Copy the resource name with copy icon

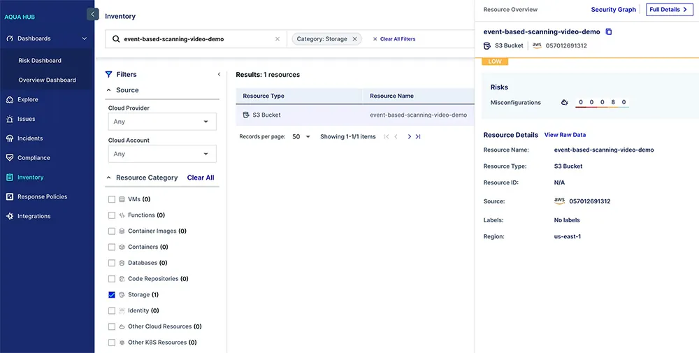coord(609,31)
